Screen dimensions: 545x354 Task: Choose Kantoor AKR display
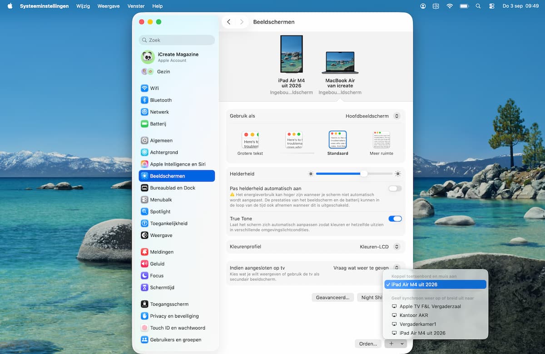click(x=436, y=315)
